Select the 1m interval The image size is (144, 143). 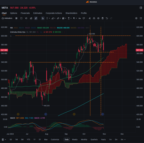click(110, 140)
